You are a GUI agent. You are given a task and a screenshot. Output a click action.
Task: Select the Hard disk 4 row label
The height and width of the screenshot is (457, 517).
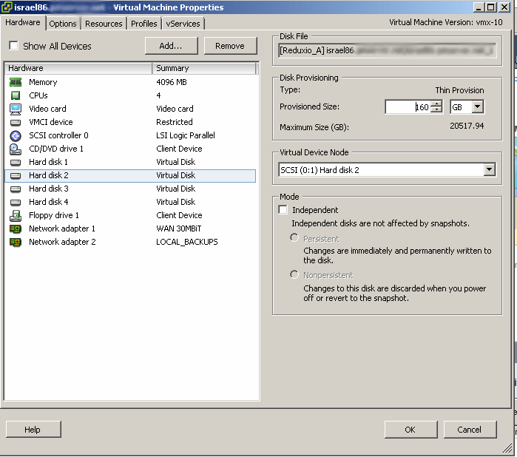tap(49, 202)
